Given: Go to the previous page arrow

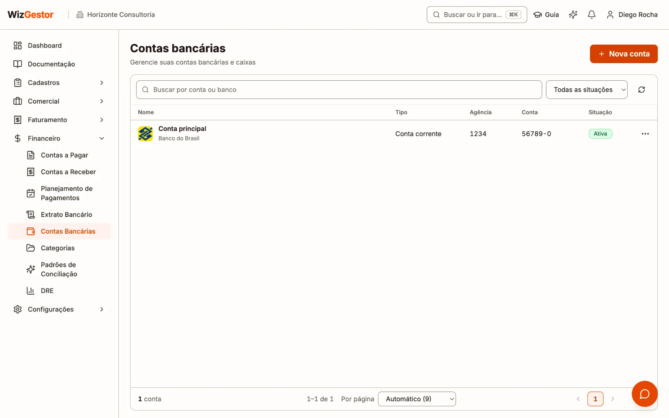Looking at the screenshot, I should (578, 399).
